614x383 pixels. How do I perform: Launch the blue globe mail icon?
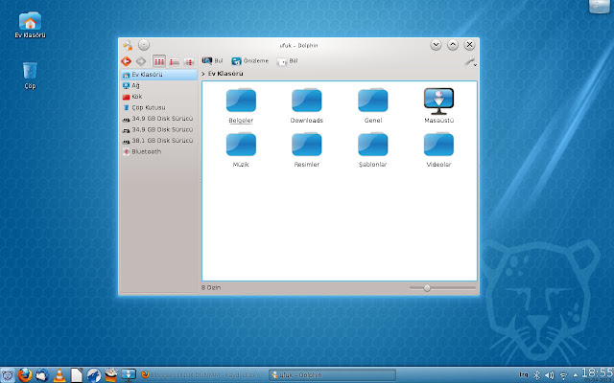[x=42, y=375]
